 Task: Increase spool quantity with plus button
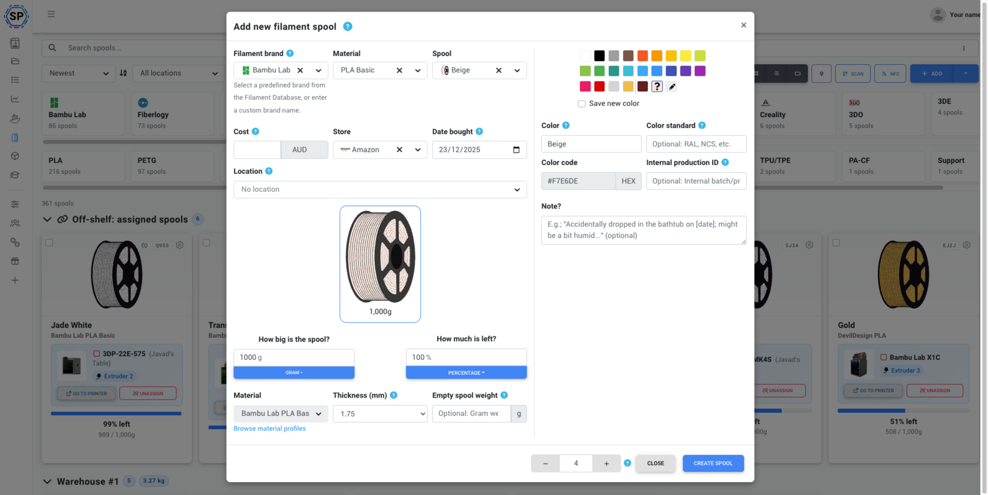(606, 464)
